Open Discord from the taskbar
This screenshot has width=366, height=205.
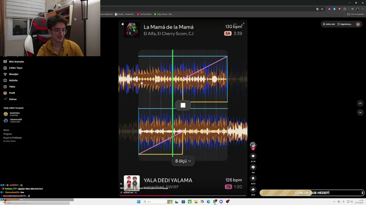(x=221, y=202)
